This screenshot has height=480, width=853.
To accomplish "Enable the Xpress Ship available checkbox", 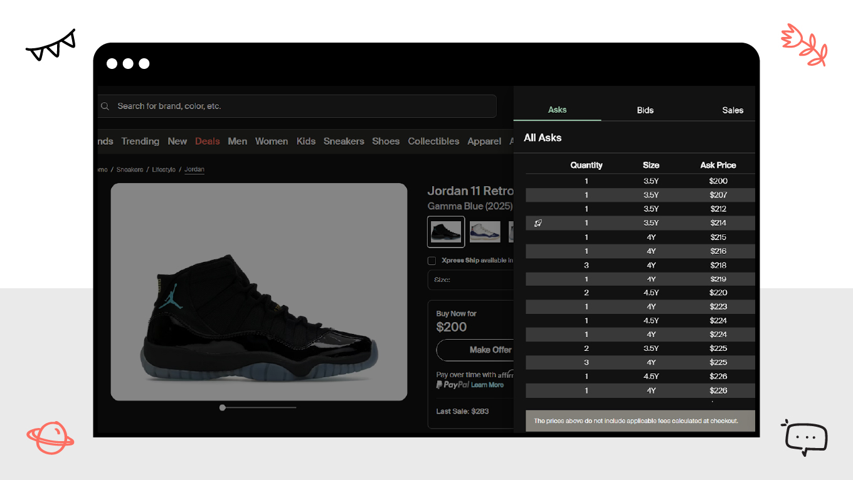I will 432,260.
